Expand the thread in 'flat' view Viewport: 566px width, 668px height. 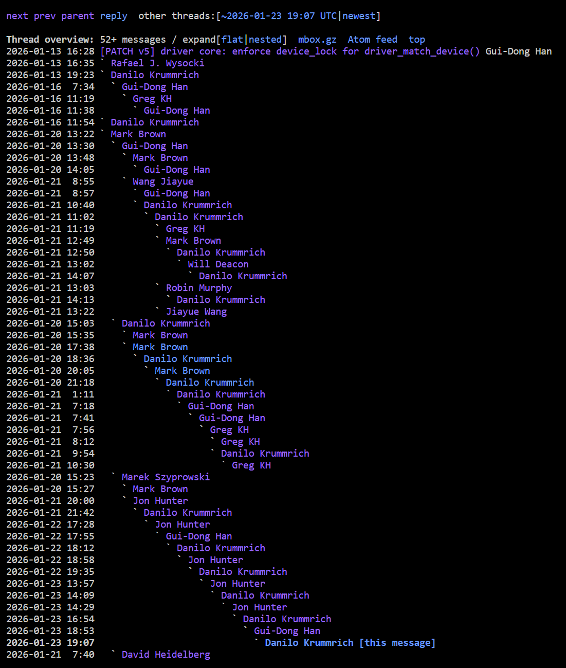click(x=232, y=40)
